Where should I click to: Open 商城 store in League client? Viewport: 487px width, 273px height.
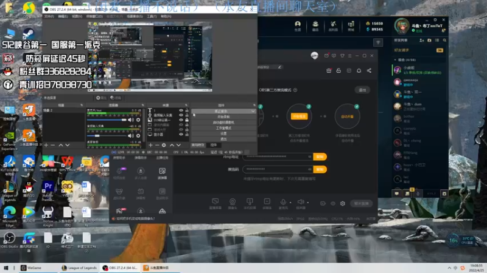351,26
